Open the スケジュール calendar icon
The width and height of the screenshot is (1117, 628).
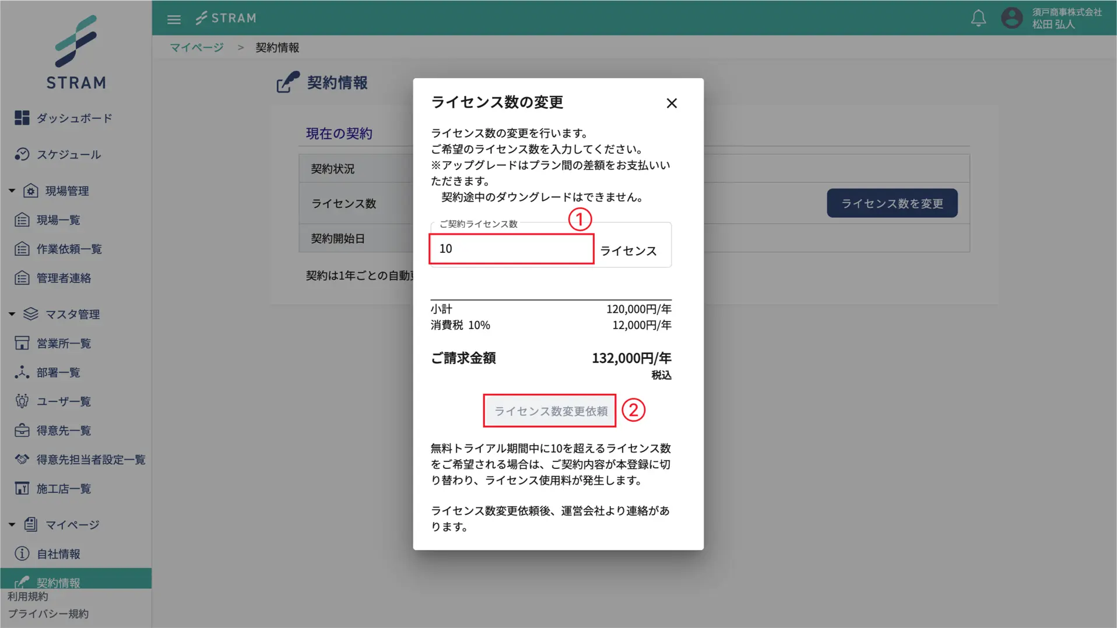[22, 154]
